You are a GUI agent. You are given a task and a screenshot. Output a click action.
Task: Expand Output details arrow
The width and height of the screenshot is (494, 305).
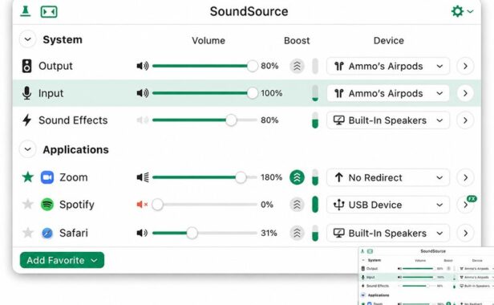click(x=465, y=66)
